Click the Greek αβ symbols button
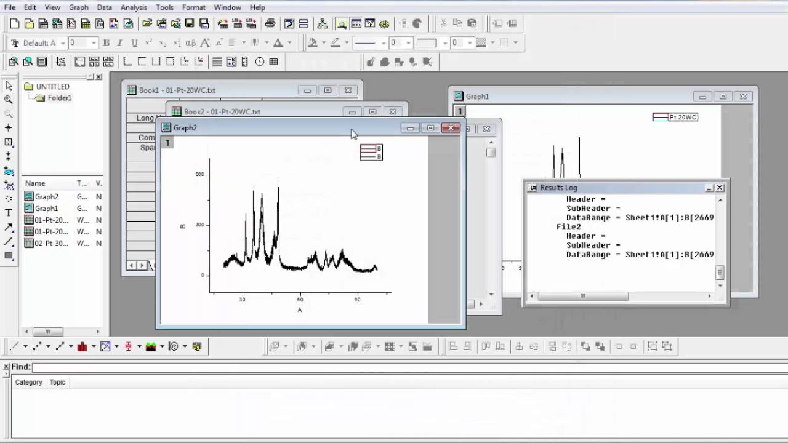788x443 pixels. (x=191, y=43)
